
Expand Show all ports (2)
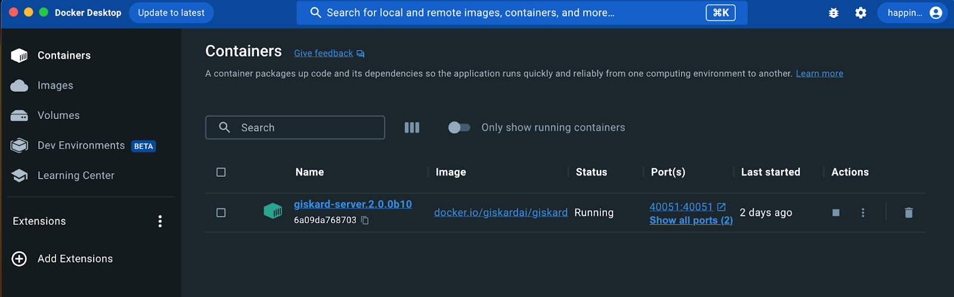pos(690,220)
